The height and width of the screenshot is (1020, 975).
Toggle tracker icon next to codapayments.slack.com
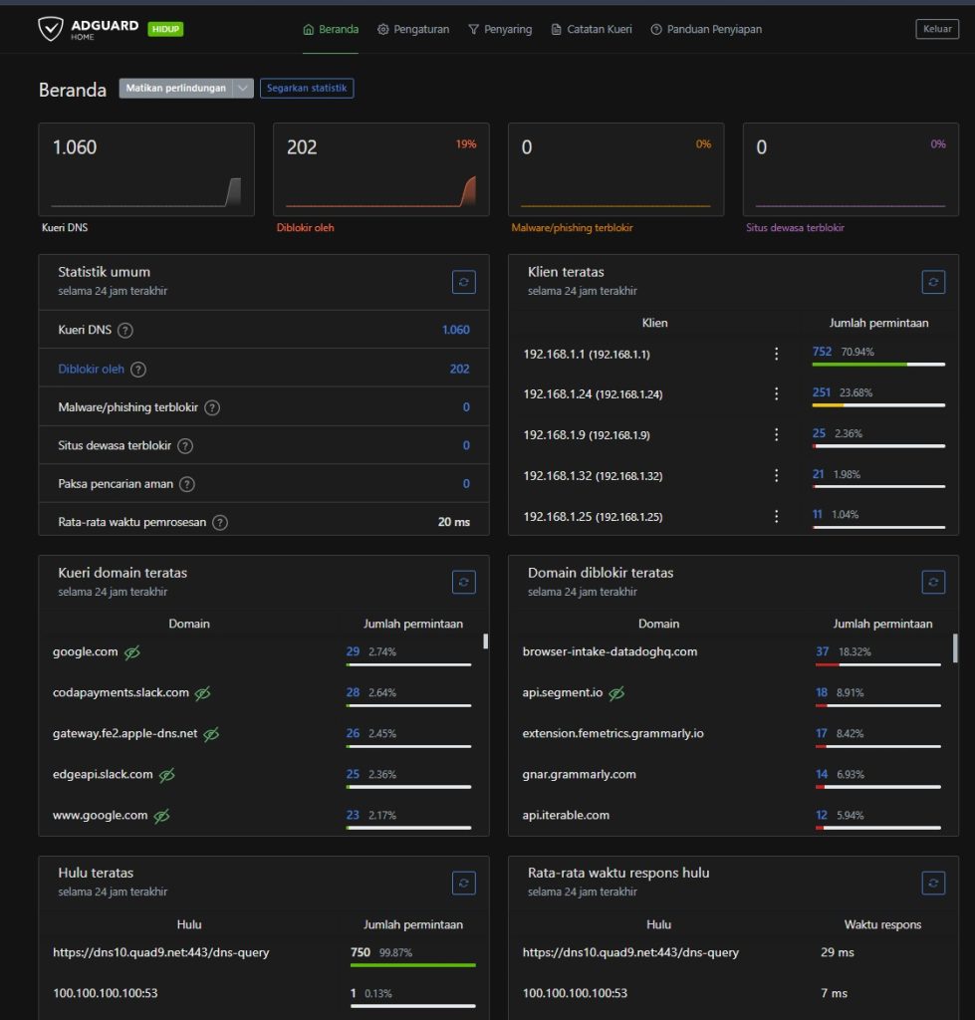(203, 693)
